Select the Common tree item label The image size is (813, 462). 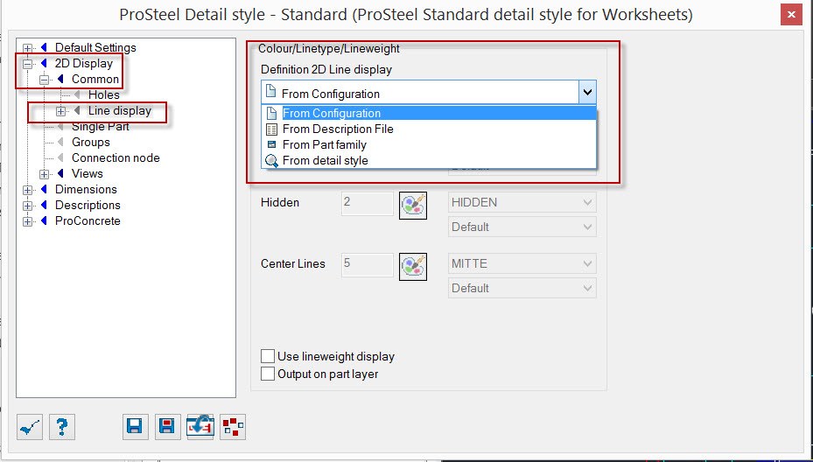(x=95, y=79)
